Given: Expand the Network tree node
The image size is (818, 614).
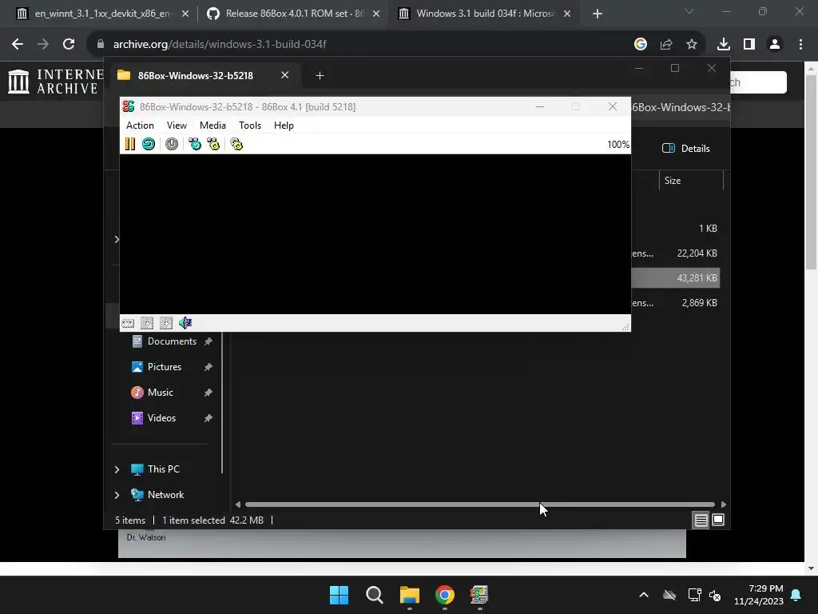Looking at the screenshot, I should [x=117, y=495].
